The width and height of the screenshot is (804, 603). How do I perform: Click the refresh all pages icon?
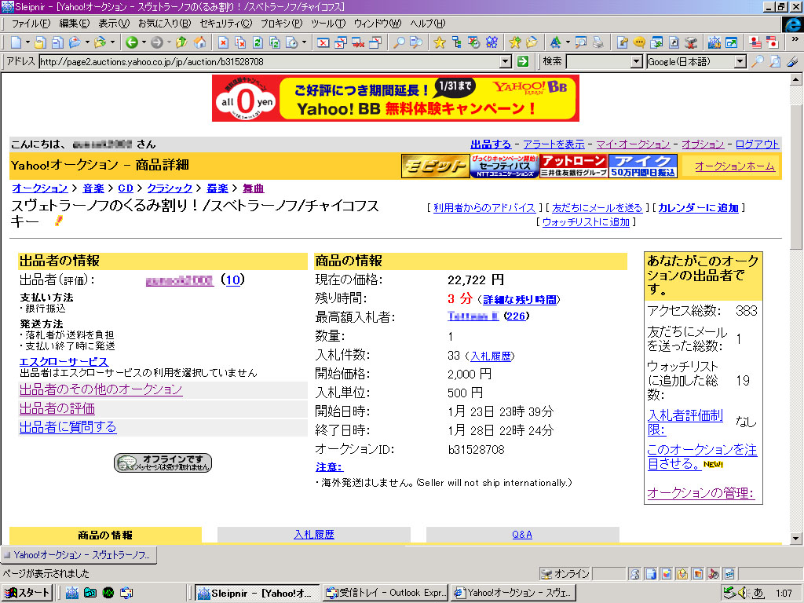(275, 42)
